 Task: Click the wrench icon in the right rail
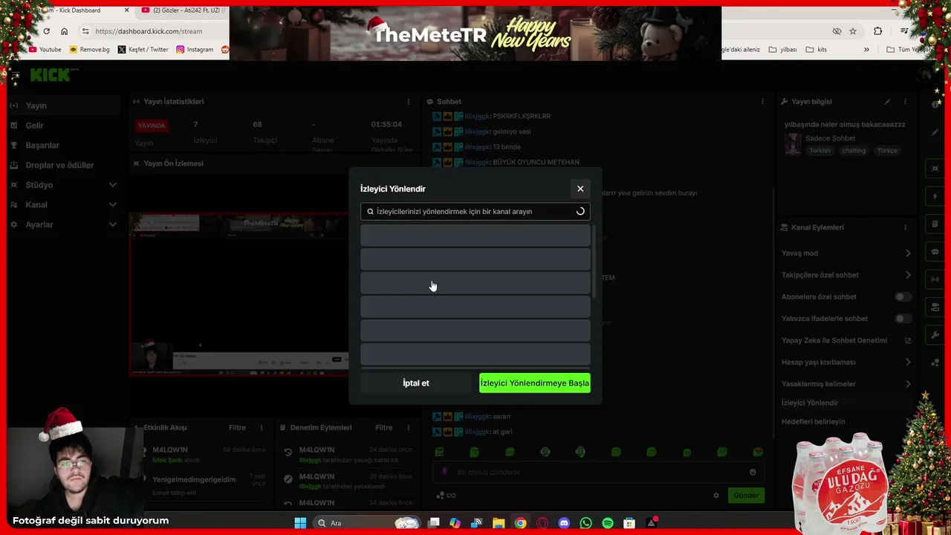(x=935, y=335)
